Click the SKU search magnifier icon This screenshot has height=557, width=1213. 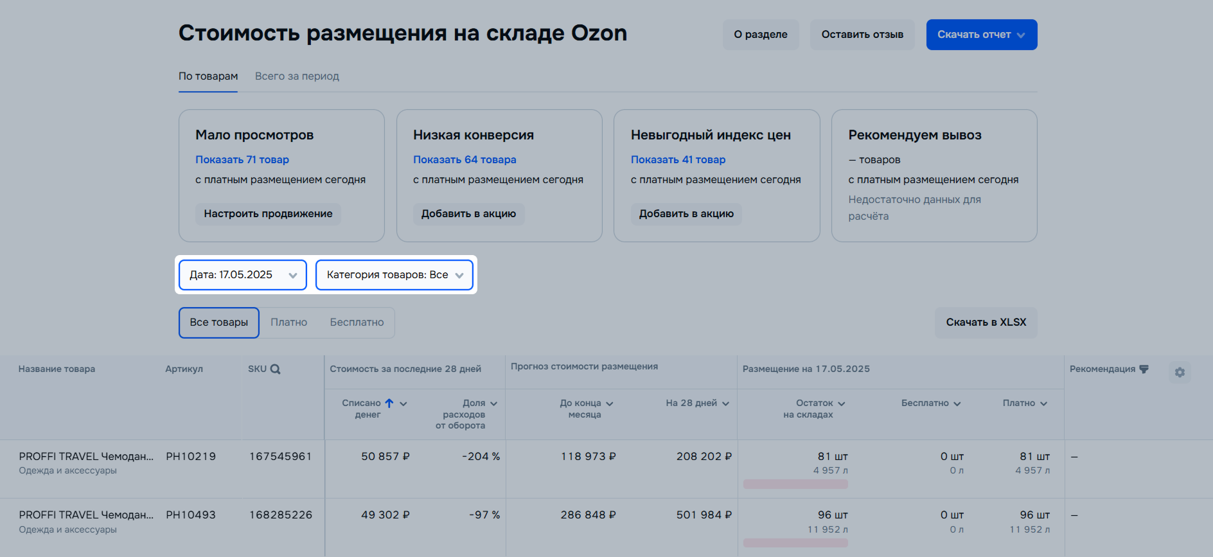[275, 369]
